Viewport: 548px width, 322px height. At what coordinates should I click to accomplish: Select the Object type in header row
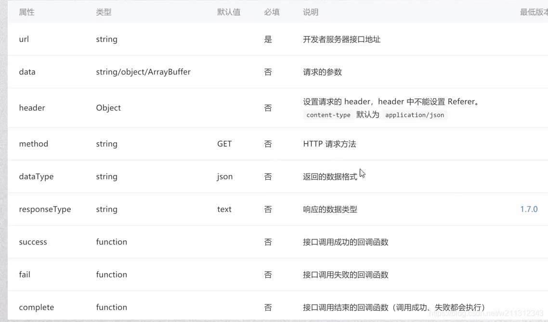pos(108,108)
